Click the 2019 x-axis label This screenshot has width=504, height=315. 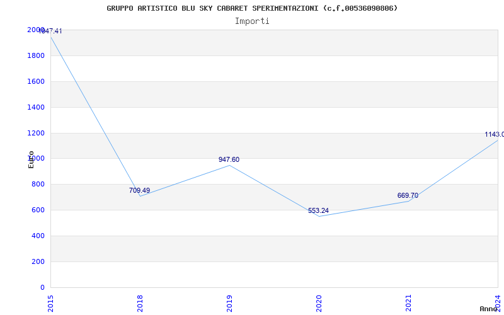[229, 302]
